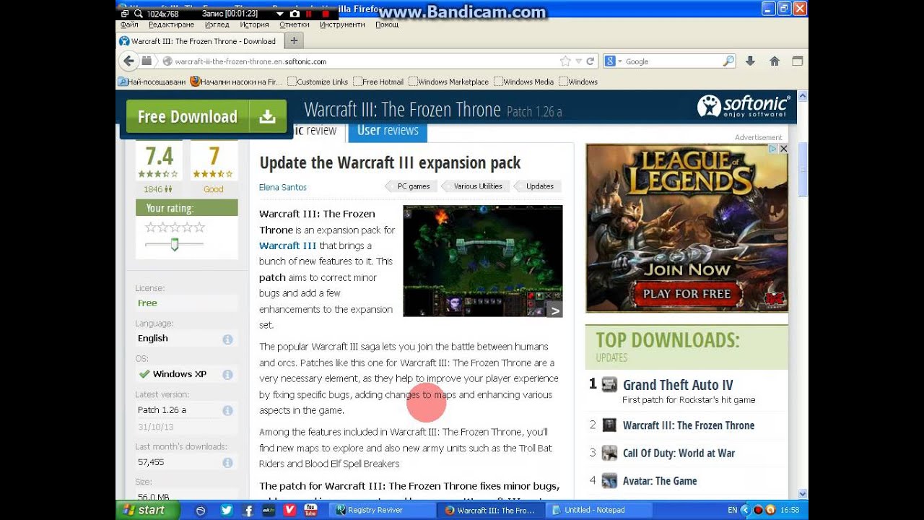Switch to Untitled - Notepad in the taskbar
This screenshot has width=924, height=520.
tap(598, 510)
